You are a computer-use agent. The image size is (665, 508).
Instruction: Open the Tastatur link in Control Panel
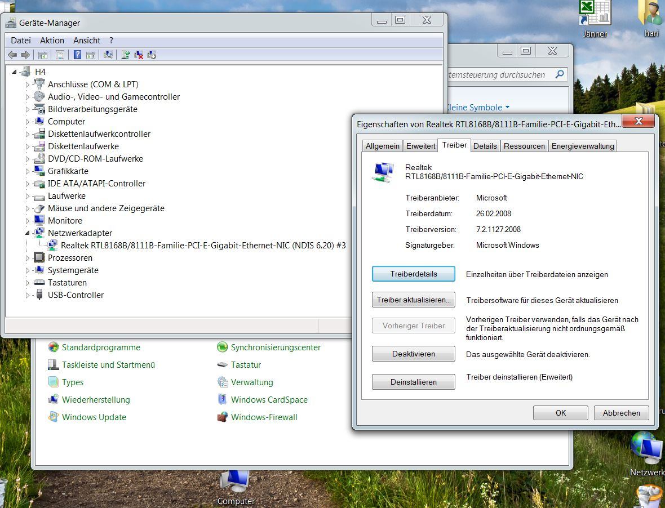click(246, 364)
